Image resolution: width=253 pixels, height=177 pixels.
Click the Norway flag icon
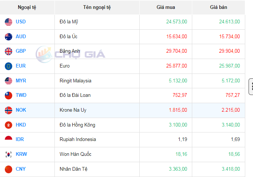(9, 110)
